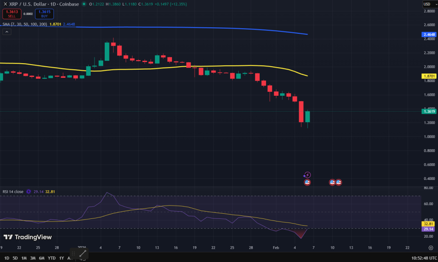Click the blue 2.4648 price axis label

[x=429, y=35]
